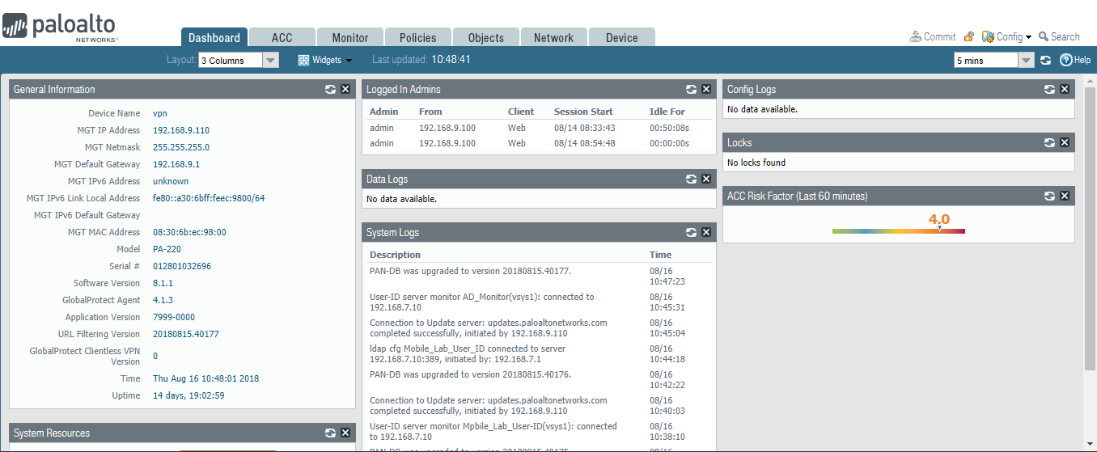Viewport: 1097px width, 452px height.
Task: Click the Idle For column header
Action: point(667,112)
